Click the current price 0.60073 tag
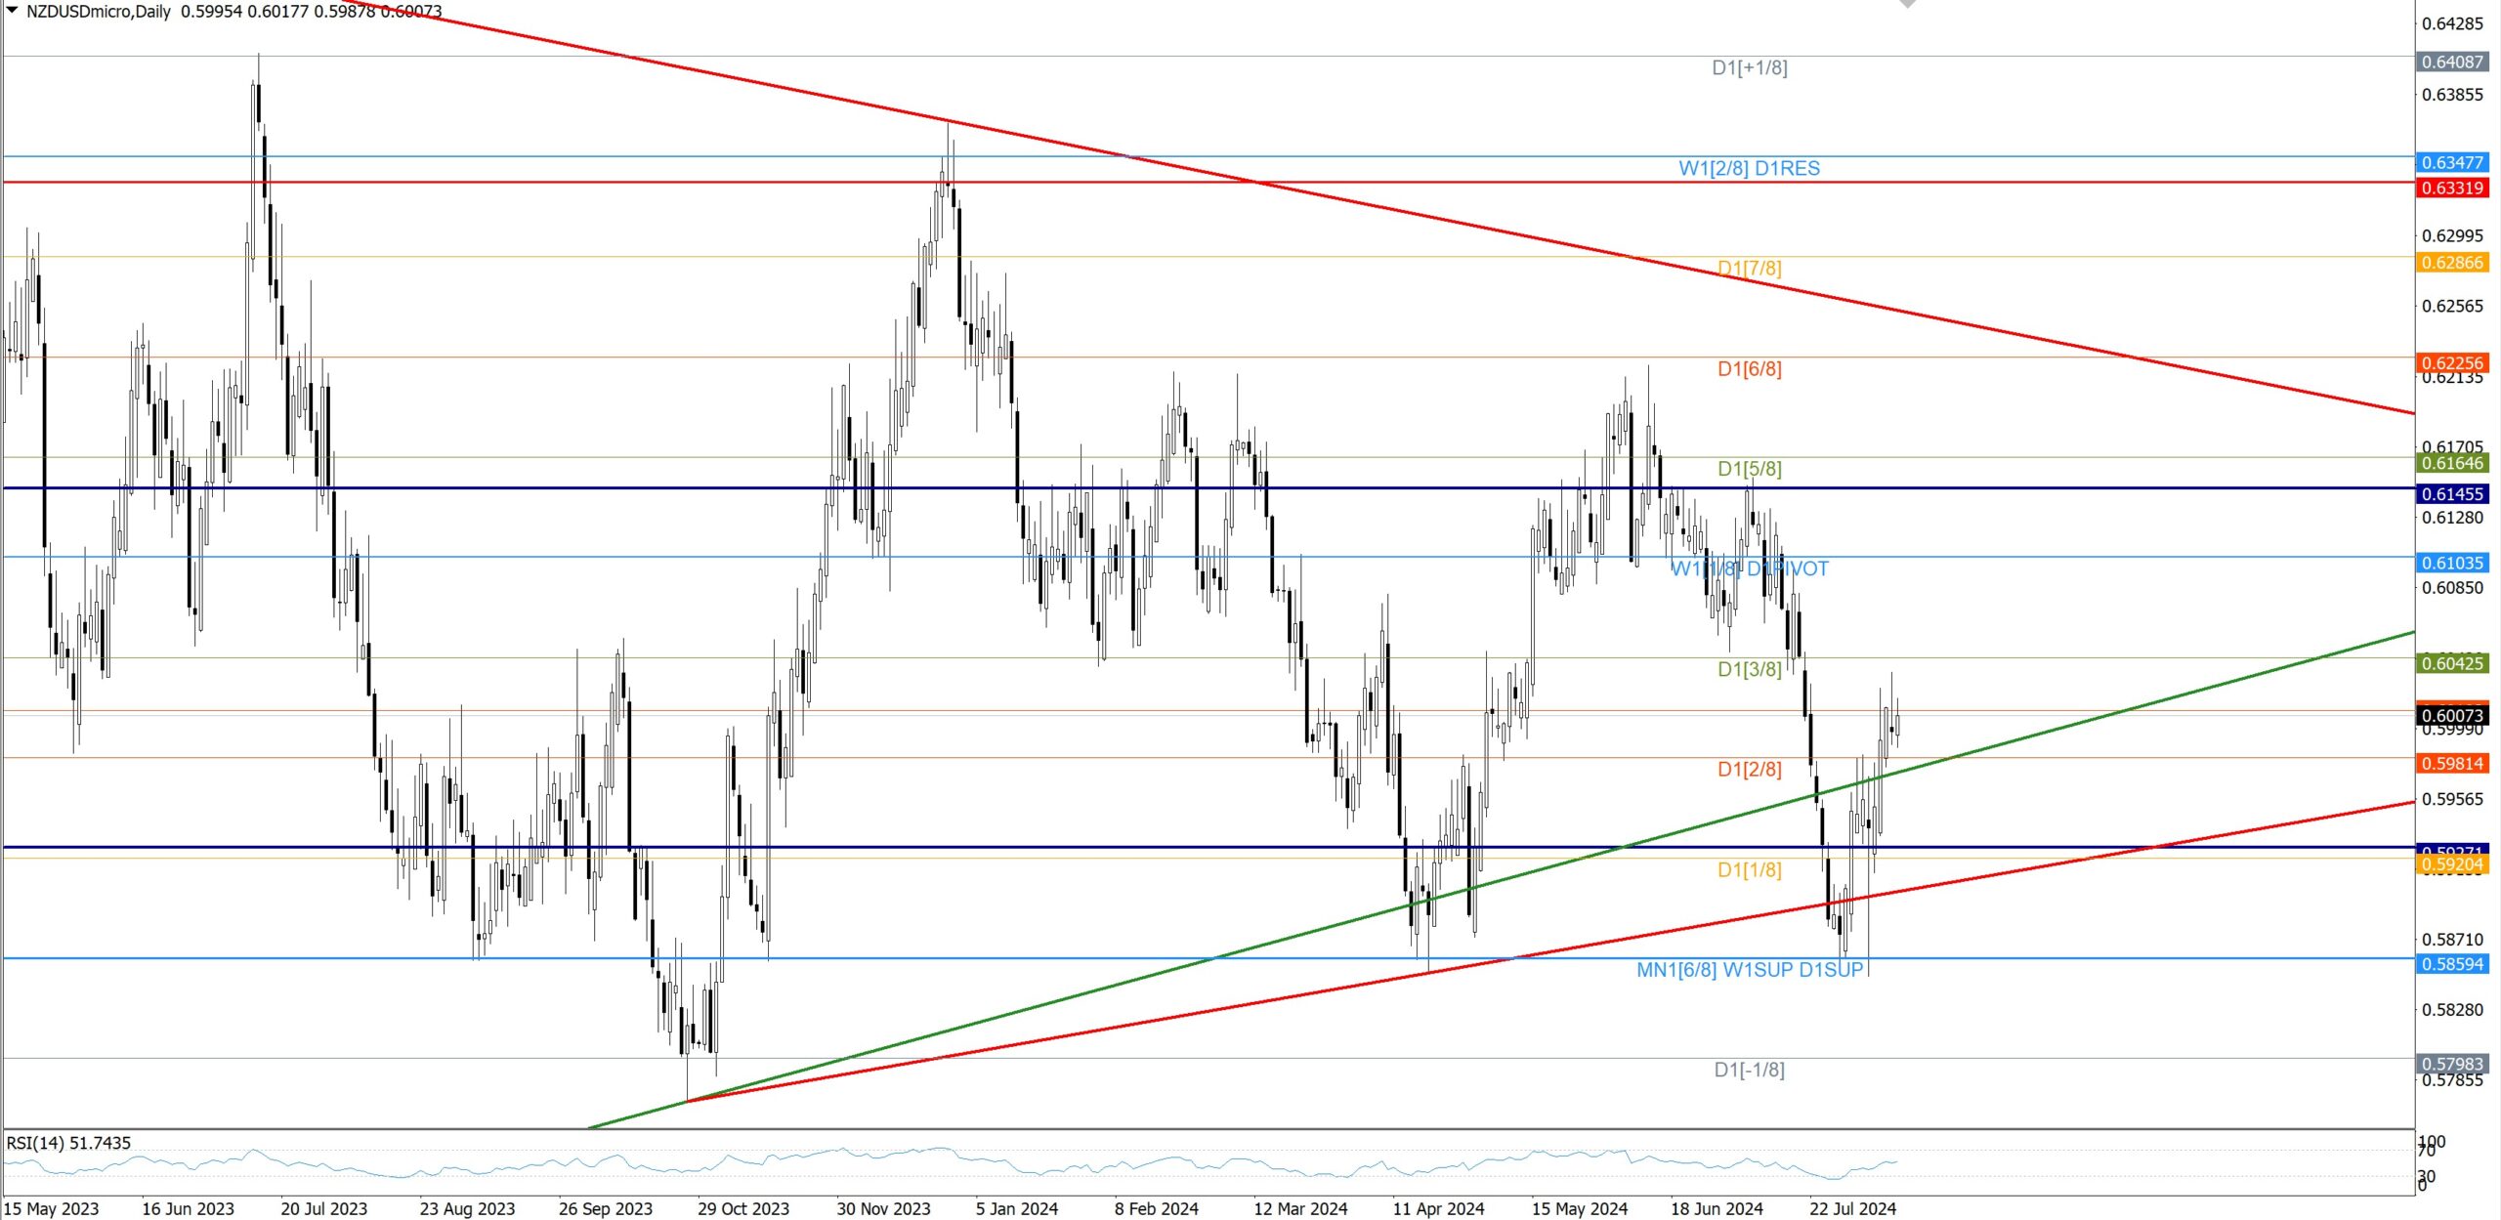Image resolution: width=2501 pixels, height=1220 pixels. pos(2452,716)
